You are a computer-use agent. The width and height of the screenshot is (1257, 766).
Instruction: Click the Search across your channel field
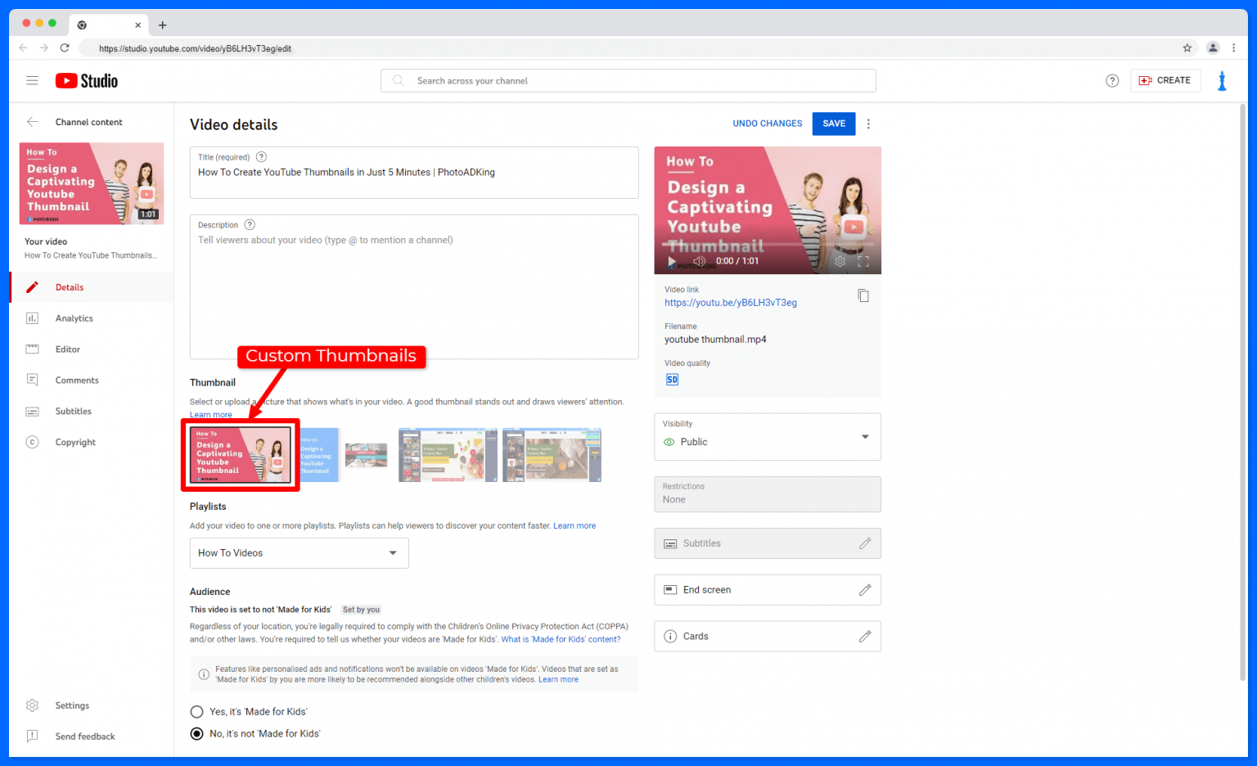(x=628, y=81)
